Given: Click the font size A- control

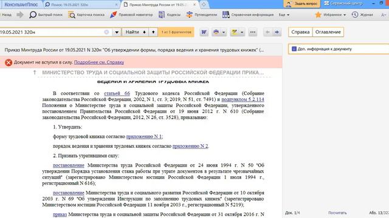Looking at the screenshot, I should [384, 15].
